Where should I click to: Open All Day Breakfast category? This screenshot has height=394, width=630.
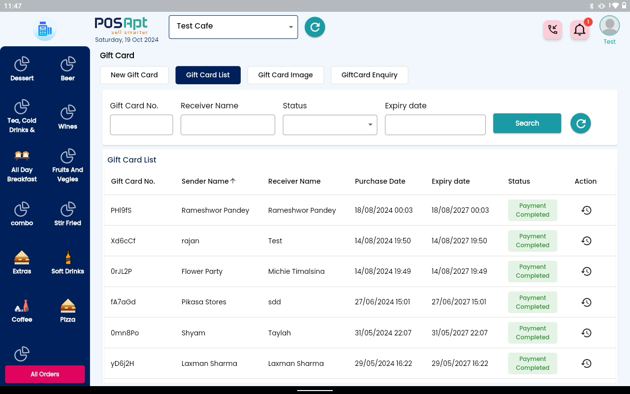coord(22,165)
